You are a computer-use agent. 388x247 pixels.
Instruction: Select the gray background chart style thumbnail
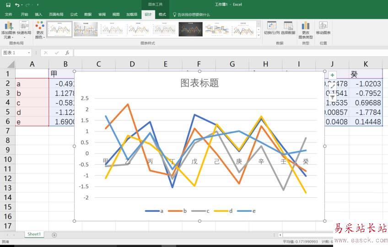(x=86, y=29)
